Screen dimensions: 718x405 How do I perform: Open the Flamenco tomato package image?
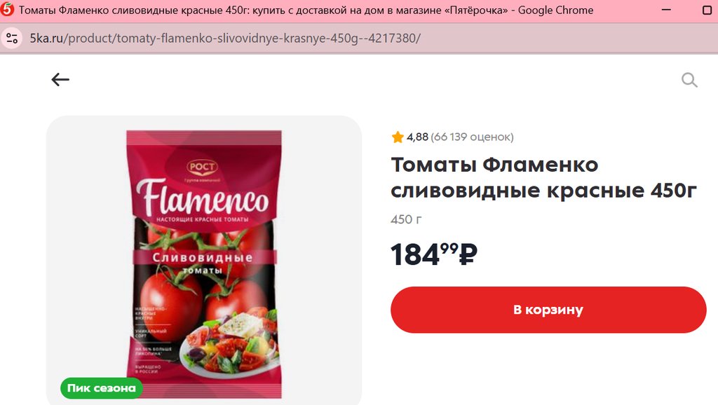click(204, 264)
